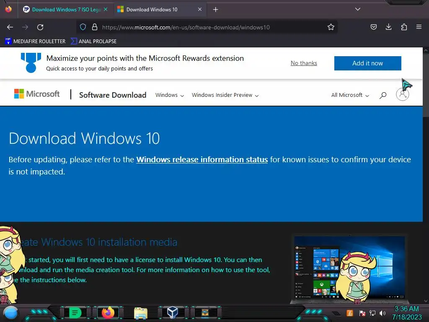Click the network tray icon
The height and width of the screenshot is (322, 429).
372,313
